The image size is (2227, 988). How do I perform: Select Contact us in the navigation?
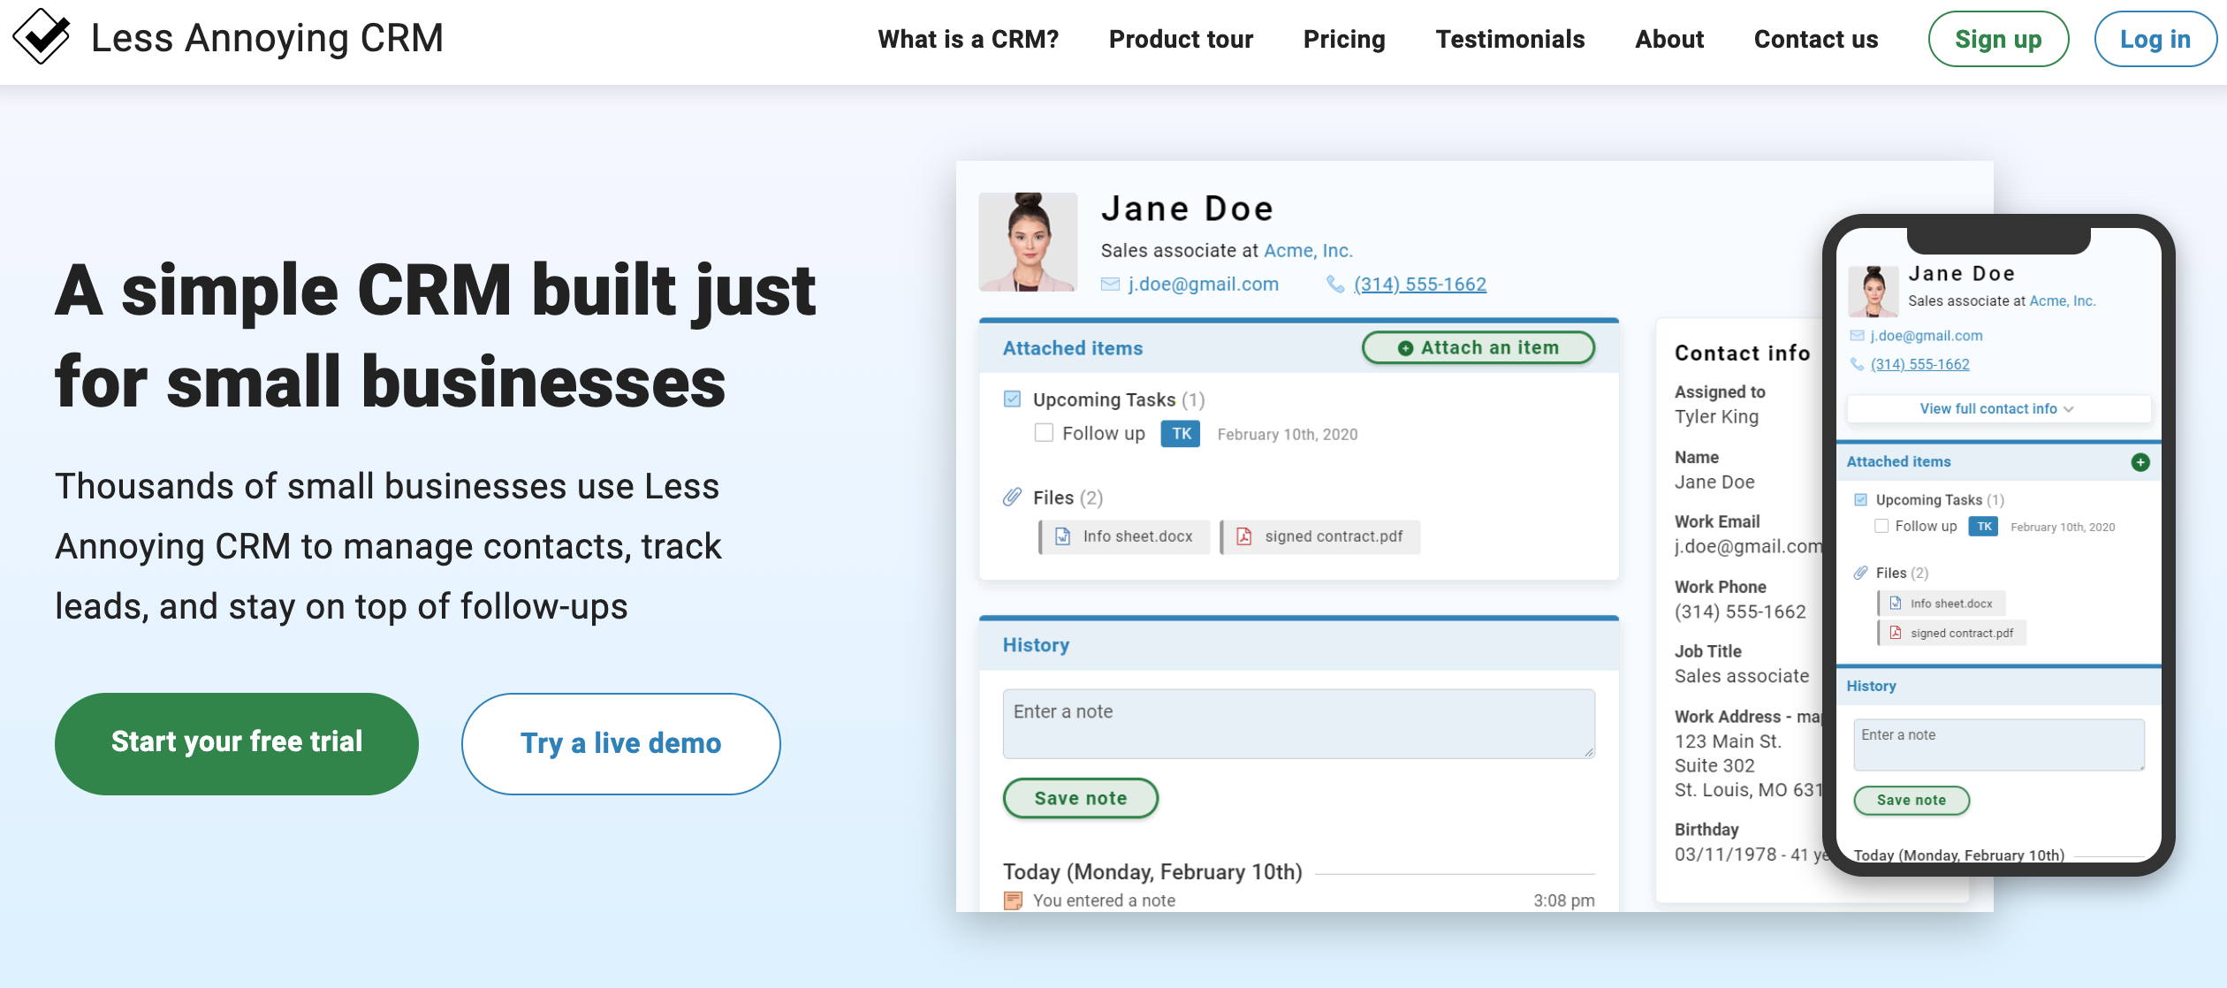1816,39
